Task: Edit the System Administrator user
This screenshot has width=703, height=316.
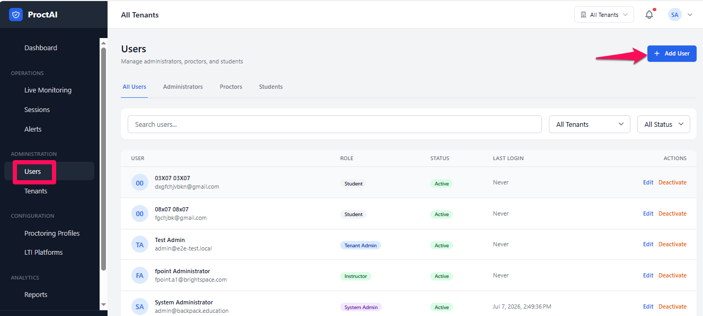Action: tap(648, 306)
